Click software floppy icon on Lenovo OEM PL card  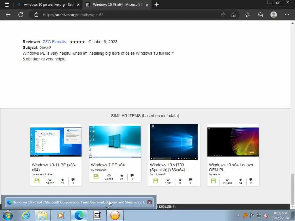click(x=213, y=181)
